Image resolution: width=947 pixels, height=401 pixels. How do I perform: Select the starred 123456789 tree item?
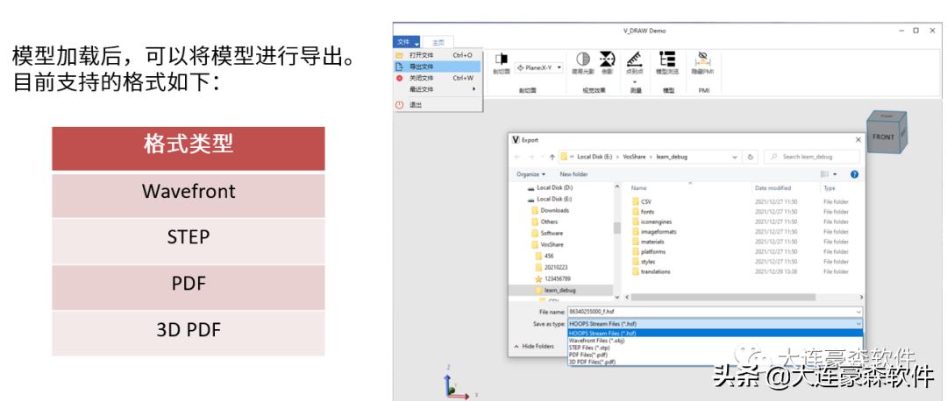click(x=552, y=279)
